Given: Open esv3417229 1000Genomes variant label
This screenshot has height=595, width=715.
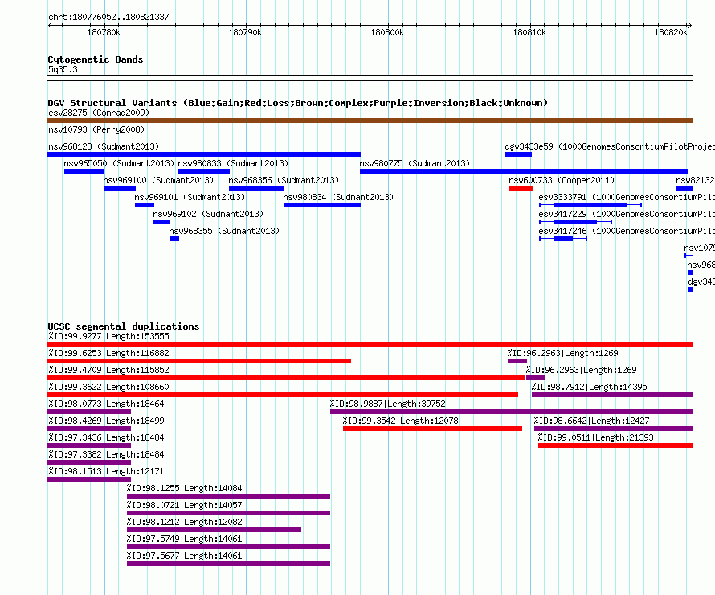Looking at the screenshot, I should point(627,214).
